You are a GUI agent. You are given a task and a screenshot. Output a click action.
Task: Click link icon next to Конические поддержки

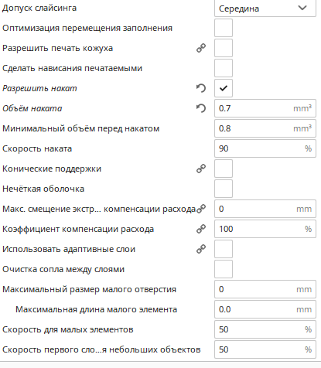click(x=201, y=169)
